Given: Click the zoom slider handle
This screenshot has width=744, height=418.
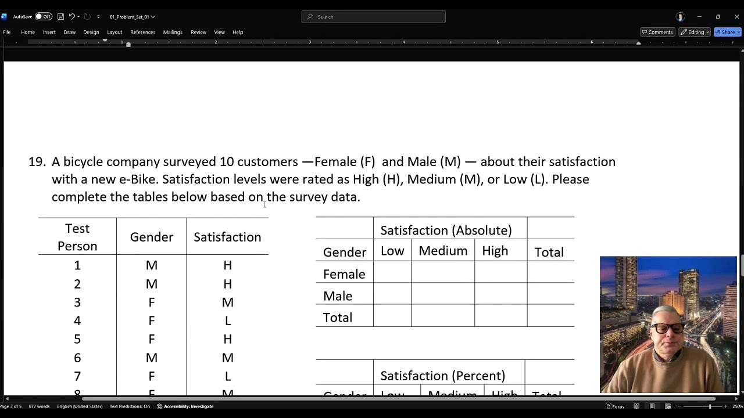Looking at the screenshot, I should 710,406.
